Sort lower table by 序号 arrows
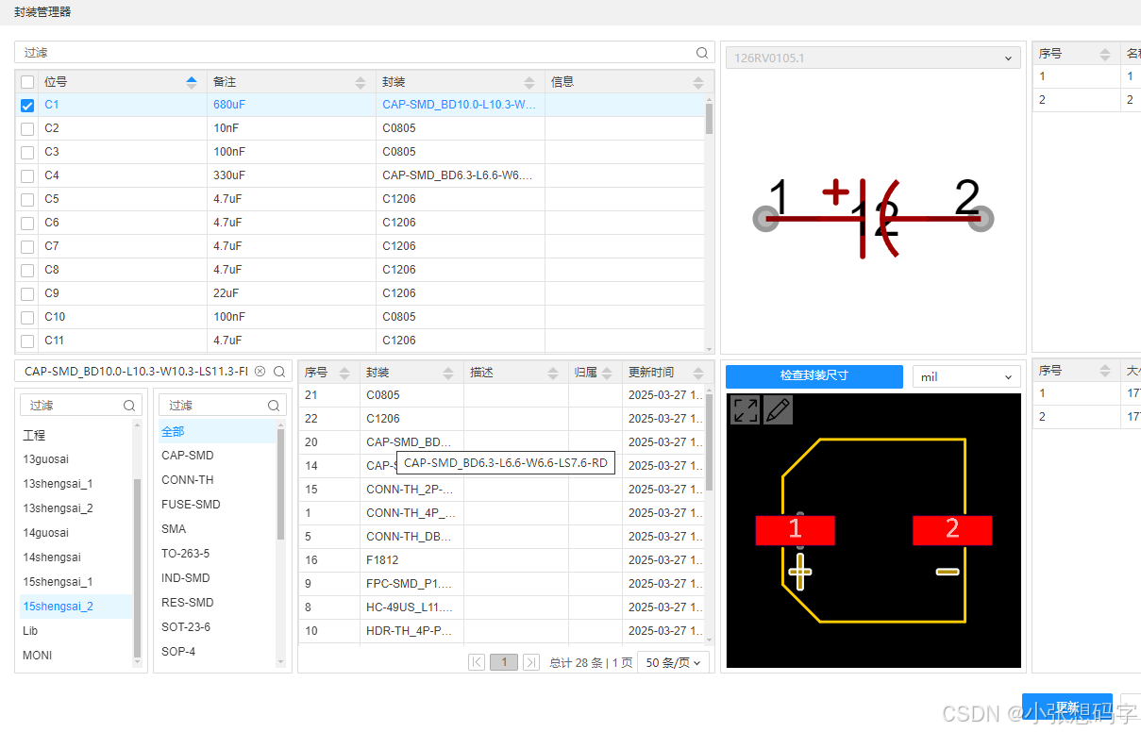Screen dimensions: 1141x732 [x=344, y=373]
